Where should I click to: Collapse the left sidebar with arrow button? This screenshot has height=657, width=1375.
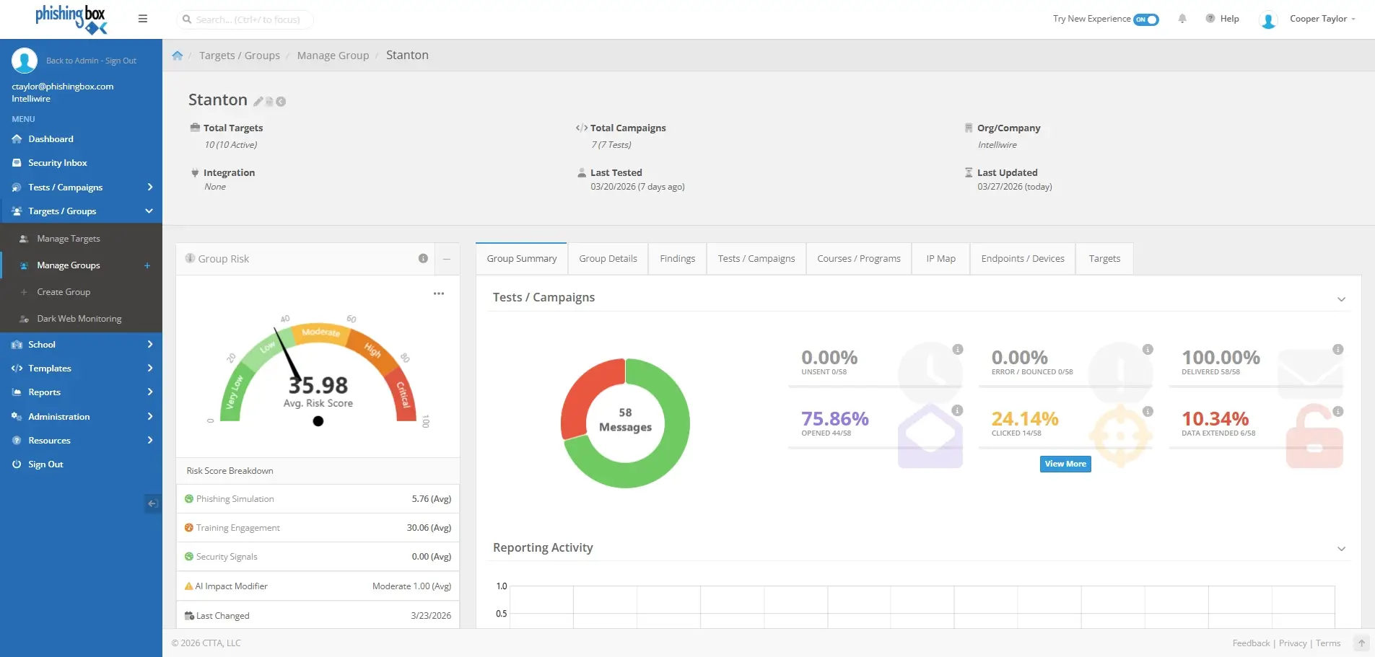[152, 503]
